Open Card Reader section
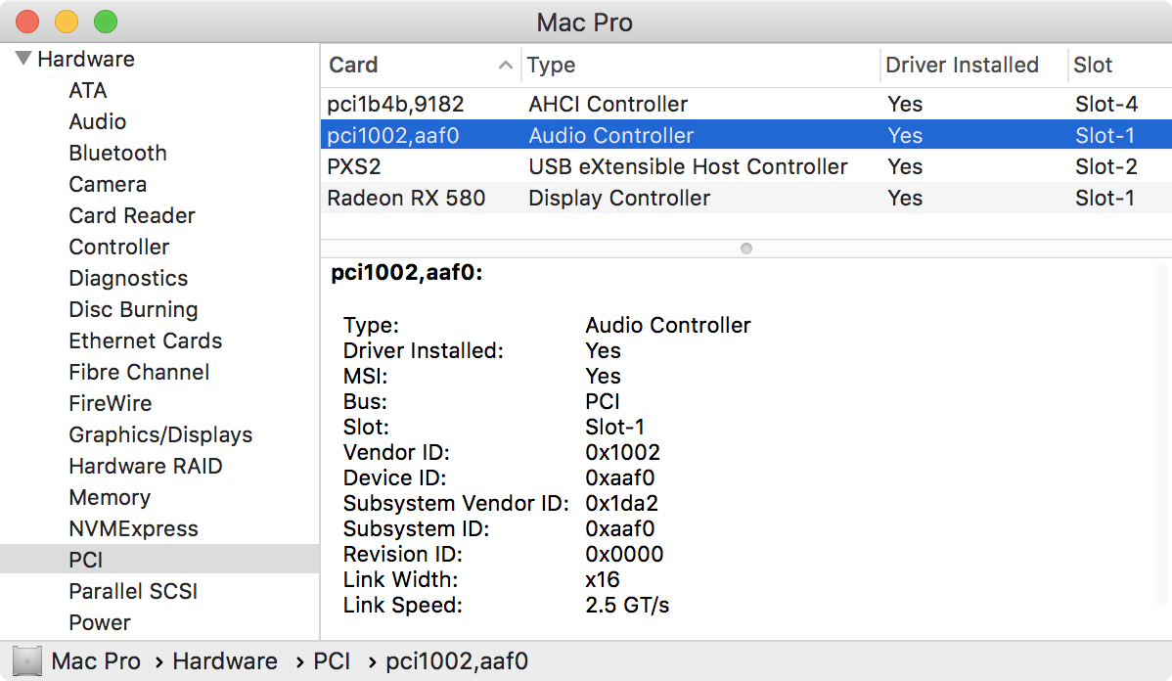1172x681 pixels. (x=131, y=216)
